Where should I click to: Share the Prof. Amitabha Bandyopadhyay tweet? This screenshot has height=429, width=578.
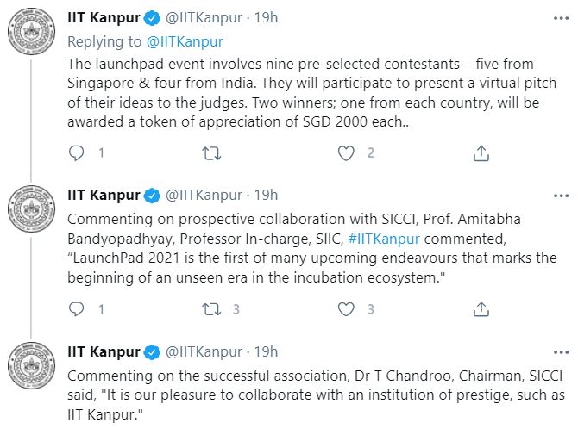point(482,308)
